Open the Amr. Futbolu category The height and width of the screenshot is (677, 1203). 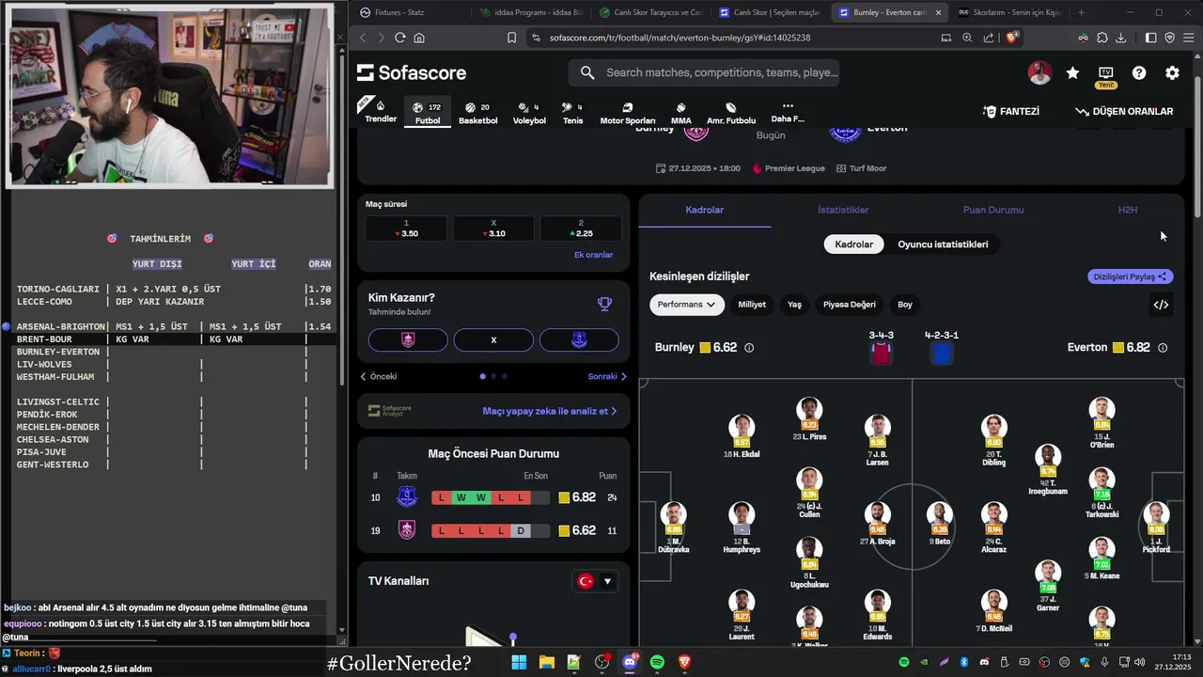731,113
